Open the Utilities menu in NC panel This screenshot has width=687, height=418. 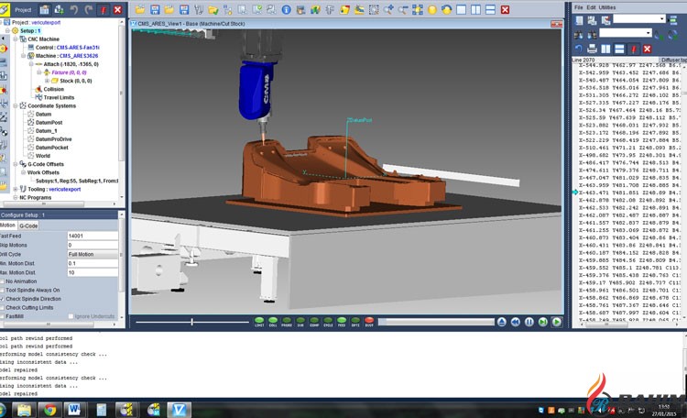tap(607, 6)
